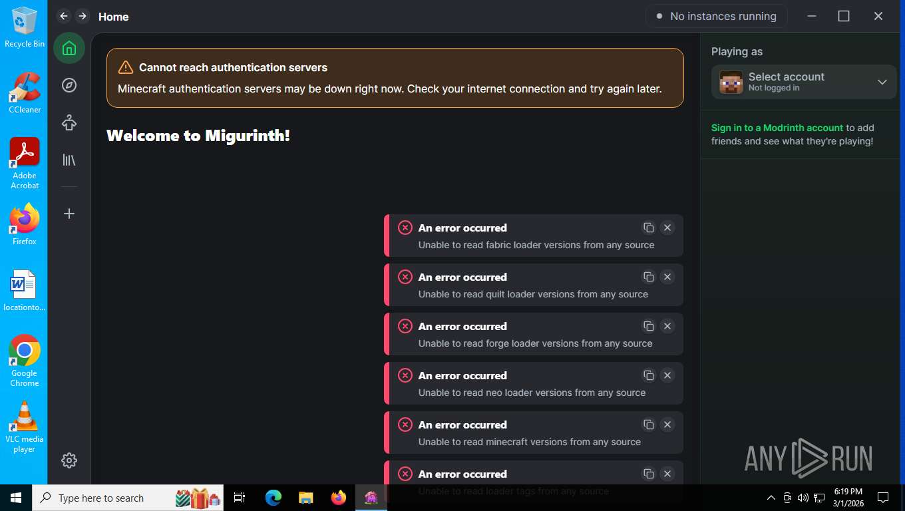Click Cannot reach authentication servers title
Viewport: 905px width, 511px height.
pyautogui.click(x=233, y=67)
